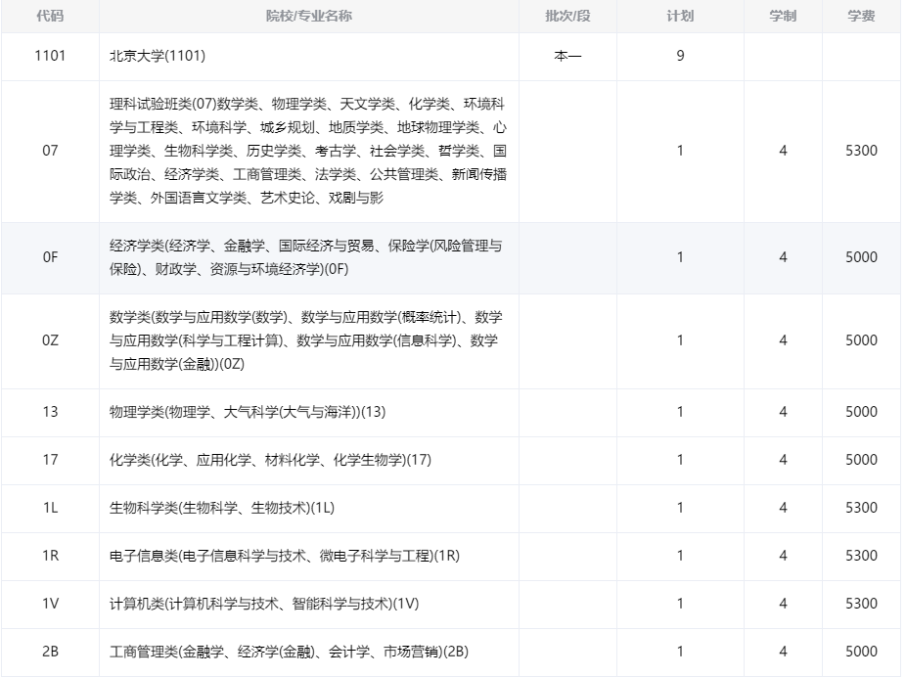The height and width of the screenshot is (677, 906).
Task: Click the "化学类" major name
Action: tap(270, 460)
